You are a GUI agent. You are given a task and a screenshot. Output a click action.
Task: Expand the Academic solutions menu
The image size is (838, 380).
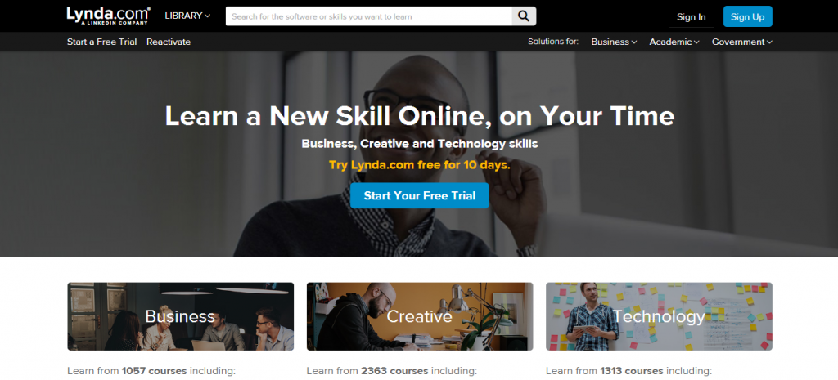[674, 42]
